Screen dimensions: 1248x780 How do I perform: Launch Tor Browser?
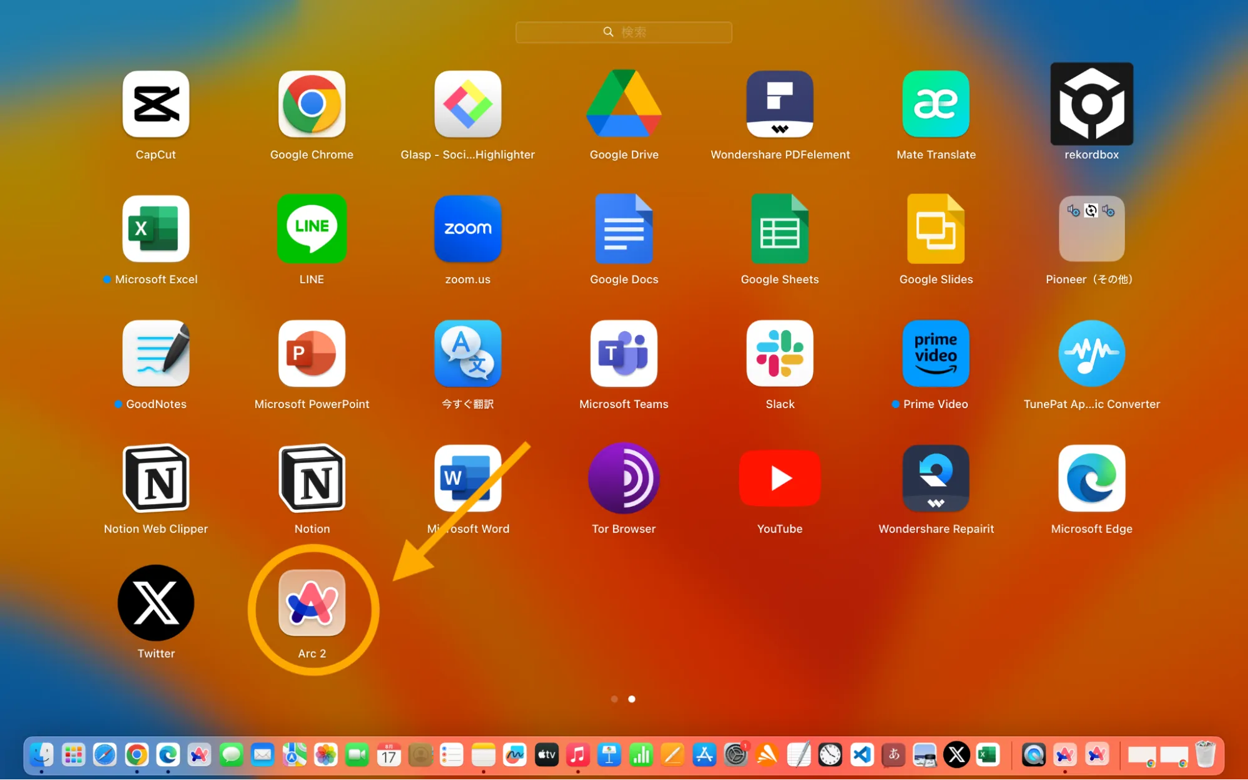624,479
